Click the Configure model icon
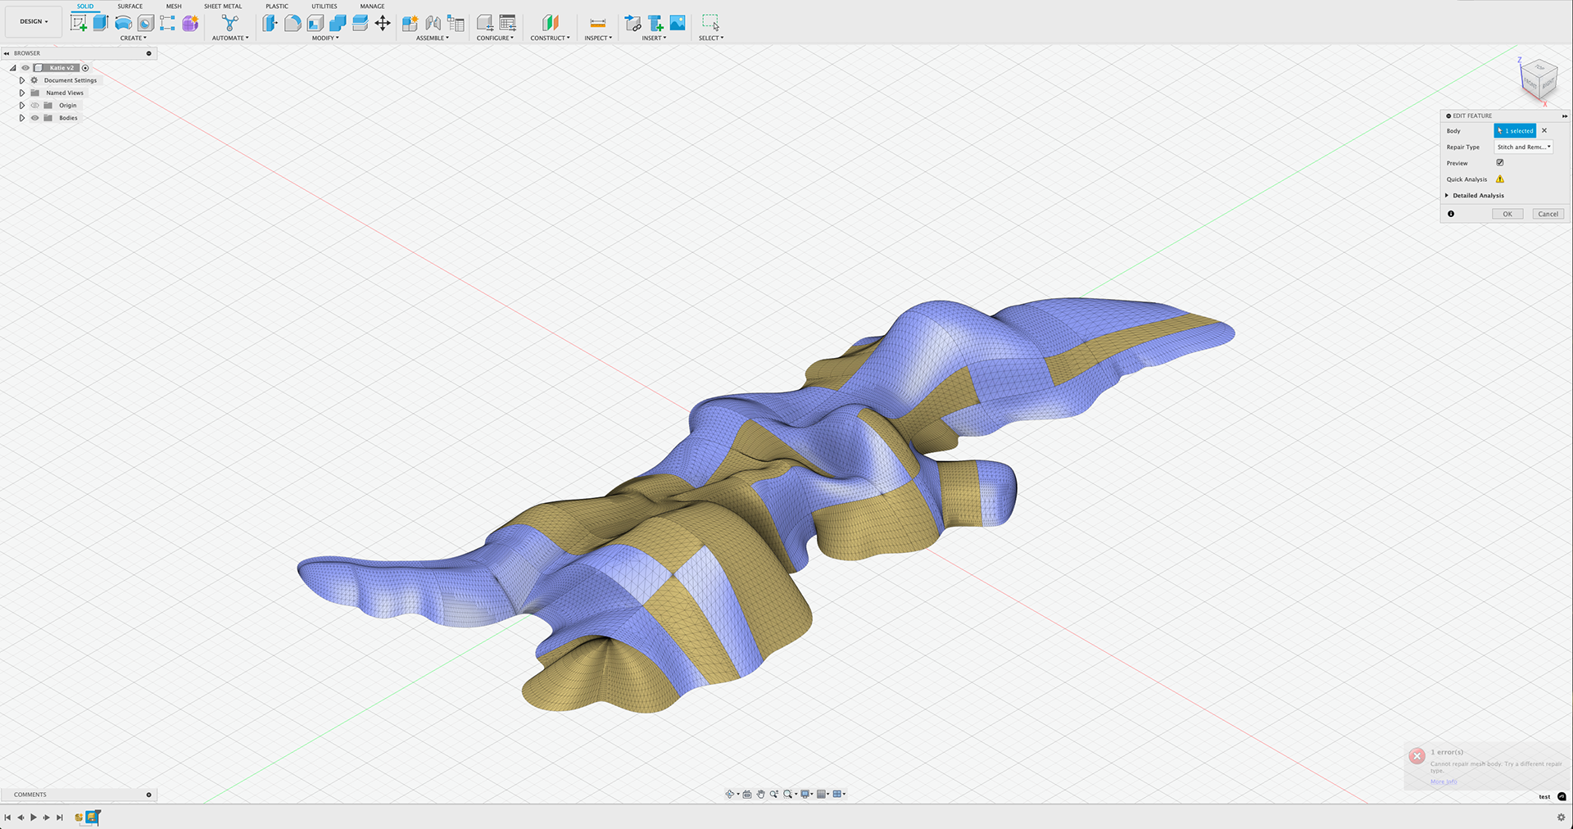Image resolution: width=1573 pixels, height=829 pixels. pyautogui.click(x=485, y=23)
